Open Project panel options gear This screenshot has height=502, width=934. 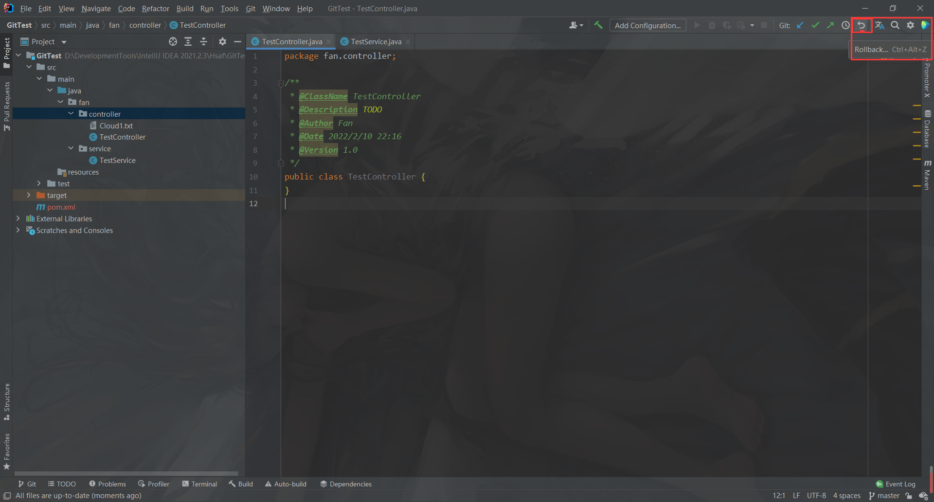click(x=222, y=42)
